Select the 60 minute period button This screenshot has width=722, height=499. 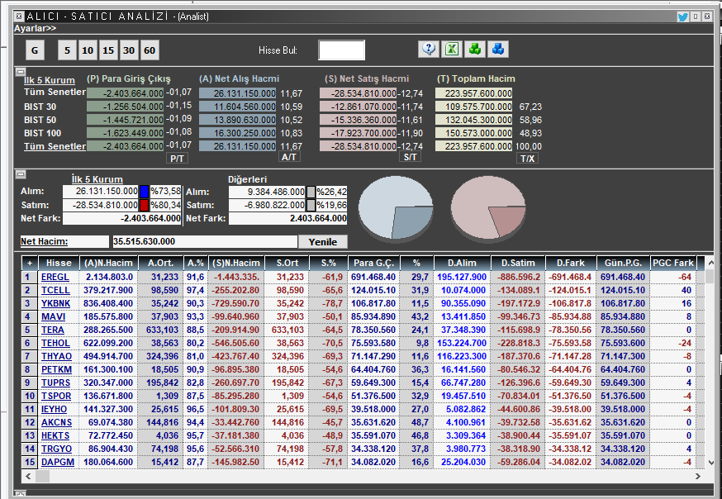150,50
